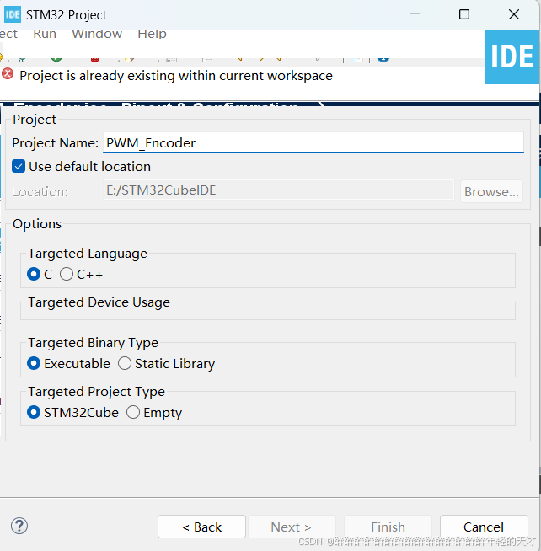Choose Static Library binary type
The image size is (541, 551).
coord(125,363)
